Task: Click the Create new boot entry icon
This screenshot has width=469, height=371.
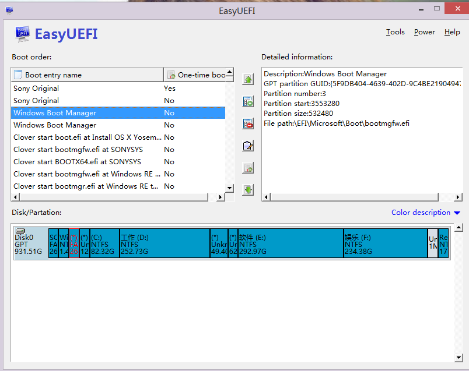Action: (248, 101)
